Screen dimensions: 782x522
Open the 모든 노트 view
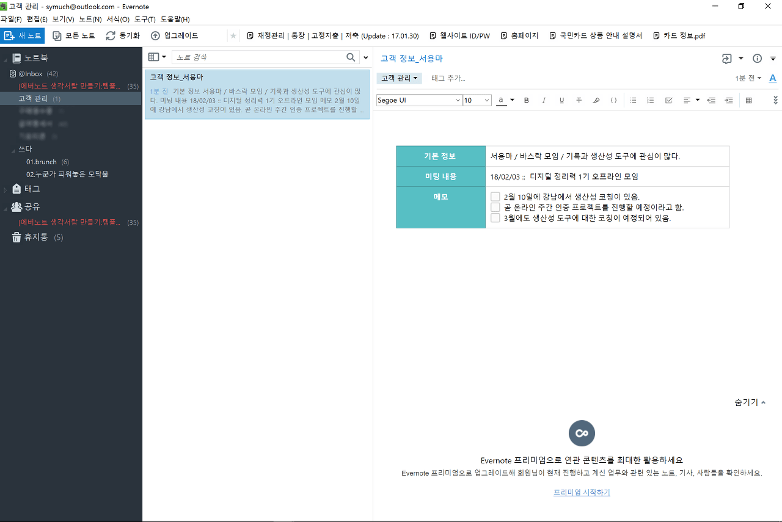(74, 36)
